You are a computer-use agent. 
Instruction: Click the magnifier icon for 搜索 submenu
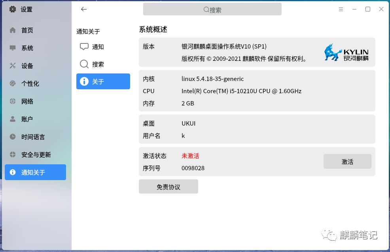(x=84, y=64)
